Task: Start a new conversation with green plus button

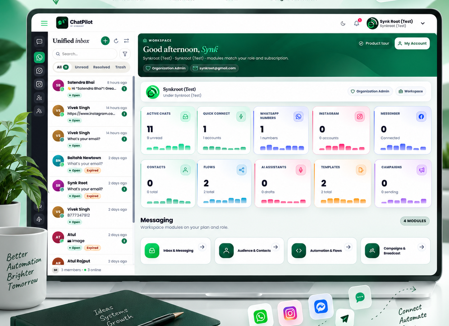Action: [105, 41]
